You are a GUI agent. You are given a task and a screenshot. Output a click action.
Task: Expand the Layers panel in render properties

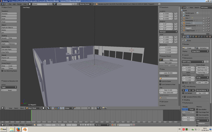tap(186, 55)
